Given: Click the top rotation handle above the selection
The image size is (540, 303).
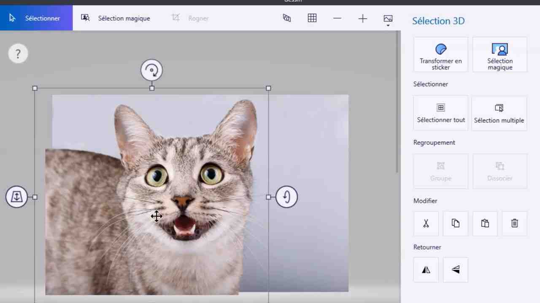Looking at the screenshot, I should [151, 70].
